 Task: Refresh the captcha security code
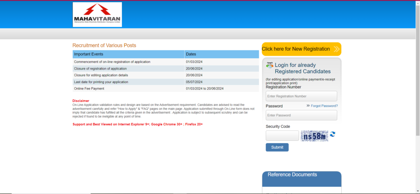(333, 134)
